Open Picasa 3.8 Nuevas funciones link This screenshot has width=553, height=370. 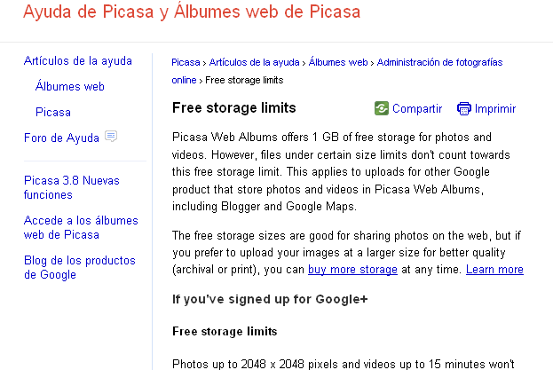click(x=72, y=187)
